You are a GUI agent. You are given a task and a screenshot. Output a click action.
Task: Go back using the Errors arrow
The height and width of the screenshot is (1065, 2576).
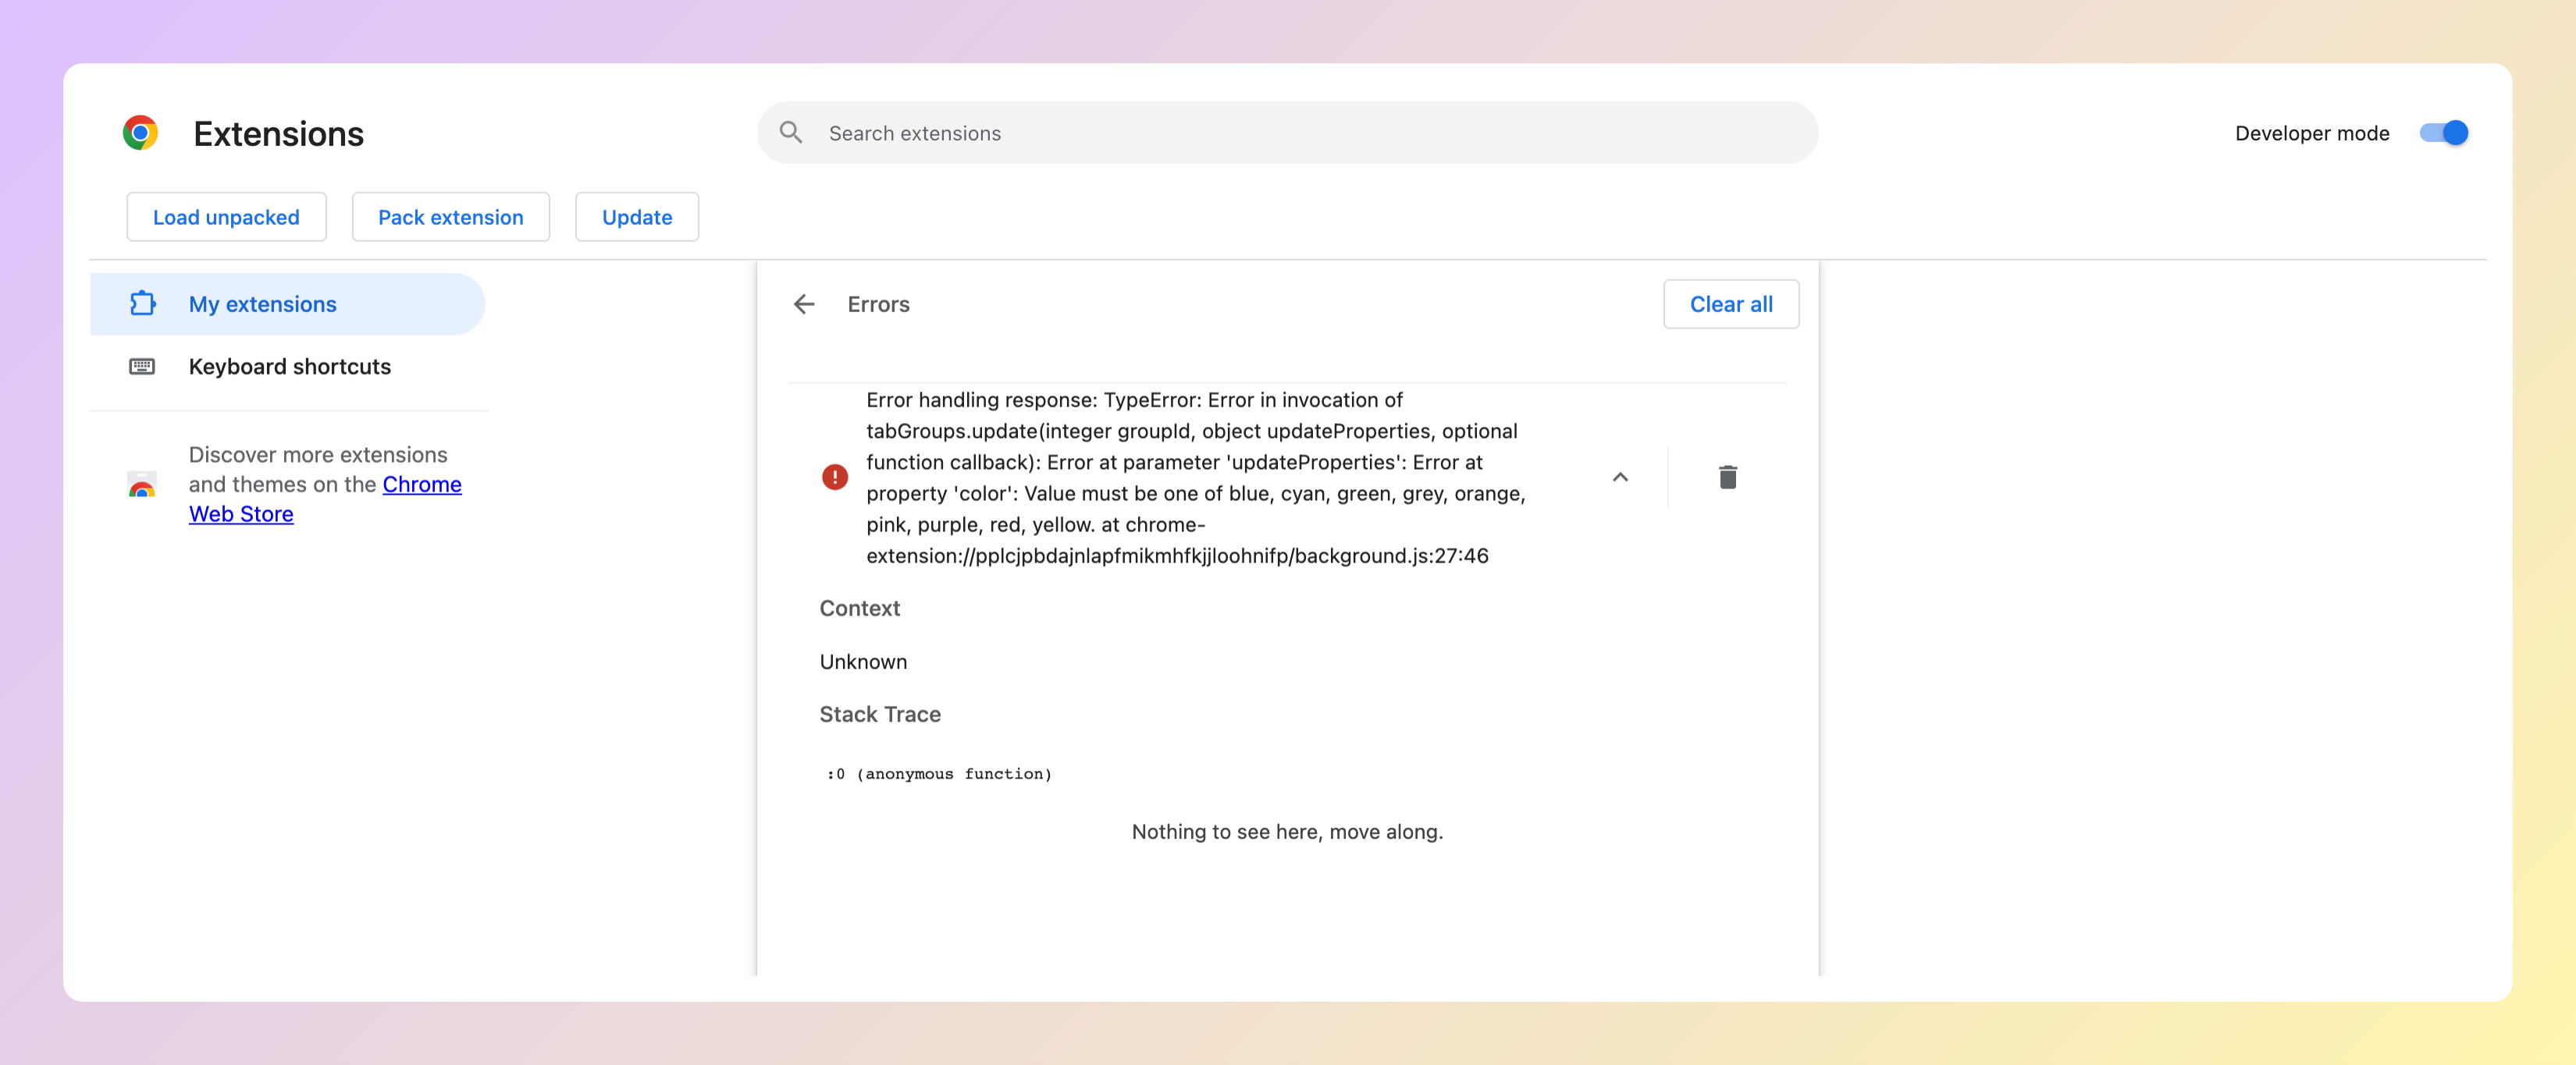coord(804,304)
